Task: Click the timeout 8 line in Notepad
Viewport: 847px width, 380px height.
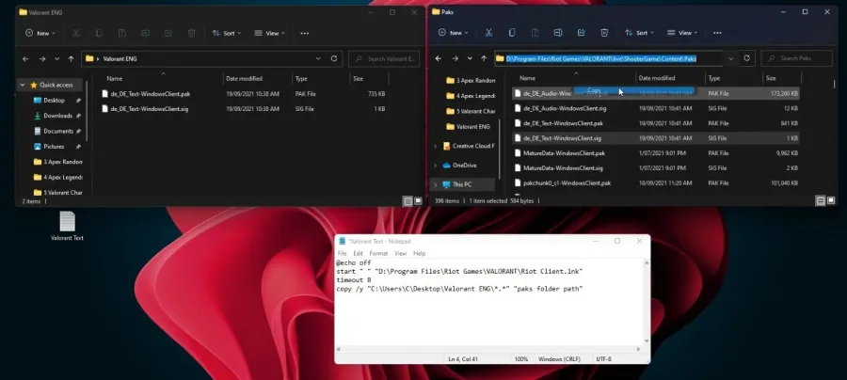Action: click(354, 280)
